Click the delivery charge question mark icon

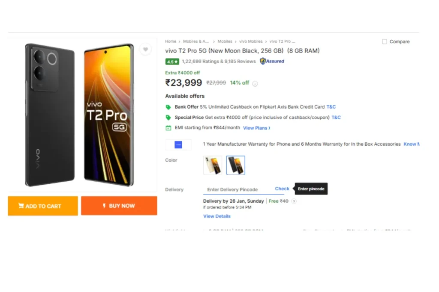coord(294,201)
